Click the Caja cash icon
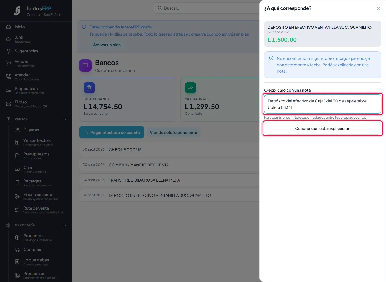Viewport: 386px width, 282px height. coord(17,169)
